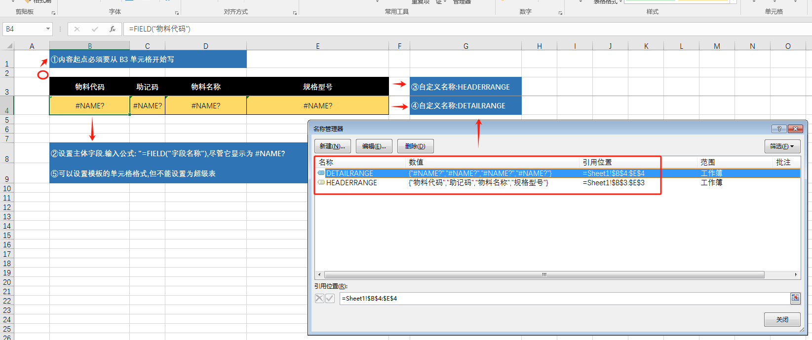The height and width of the screenshot is (340, 812).
Task: Select column header M
Action: [717, 46]
